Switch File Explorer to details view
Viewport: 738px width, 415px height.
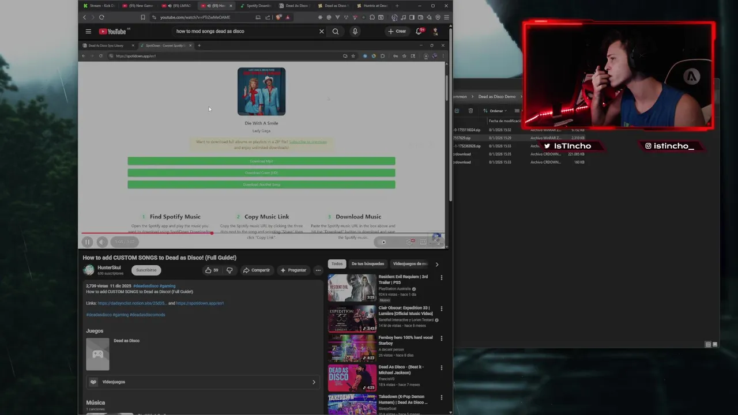[x=708, y=344]
